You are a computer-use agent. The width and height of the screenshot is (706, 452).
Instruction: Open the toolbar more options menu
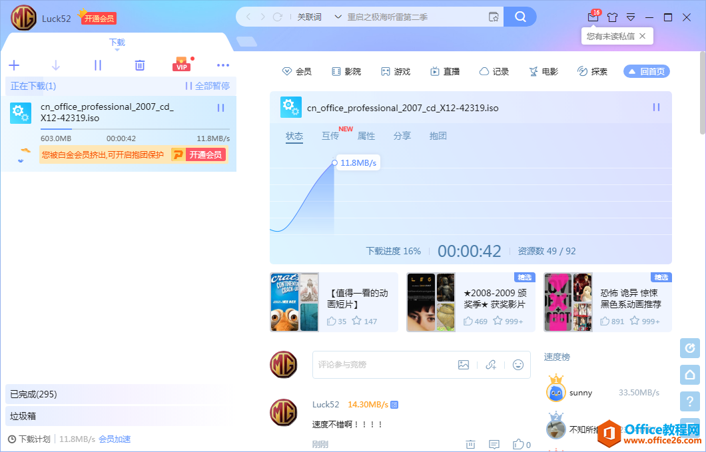223,65
